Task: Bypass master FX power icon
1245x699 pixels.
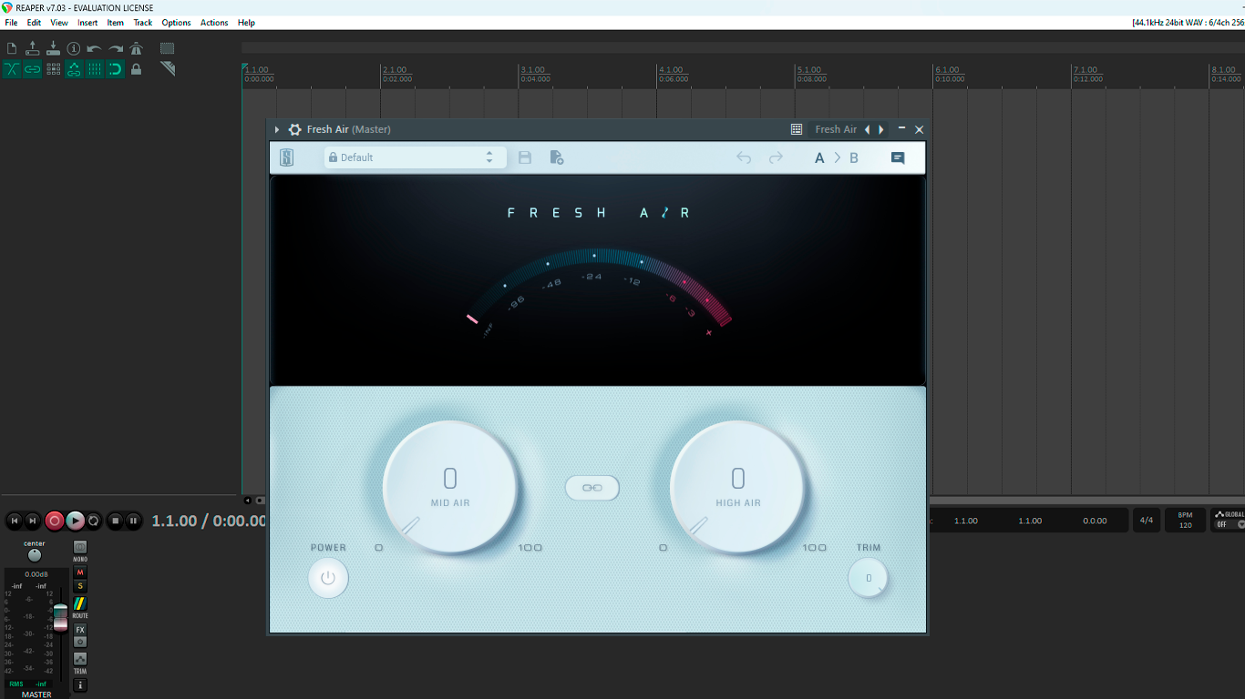Action: tap(80, 642)
